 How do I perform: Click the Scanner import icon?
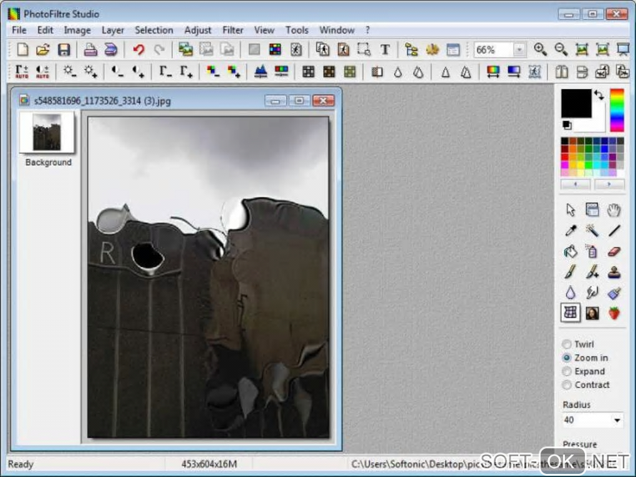coord(111,49)
